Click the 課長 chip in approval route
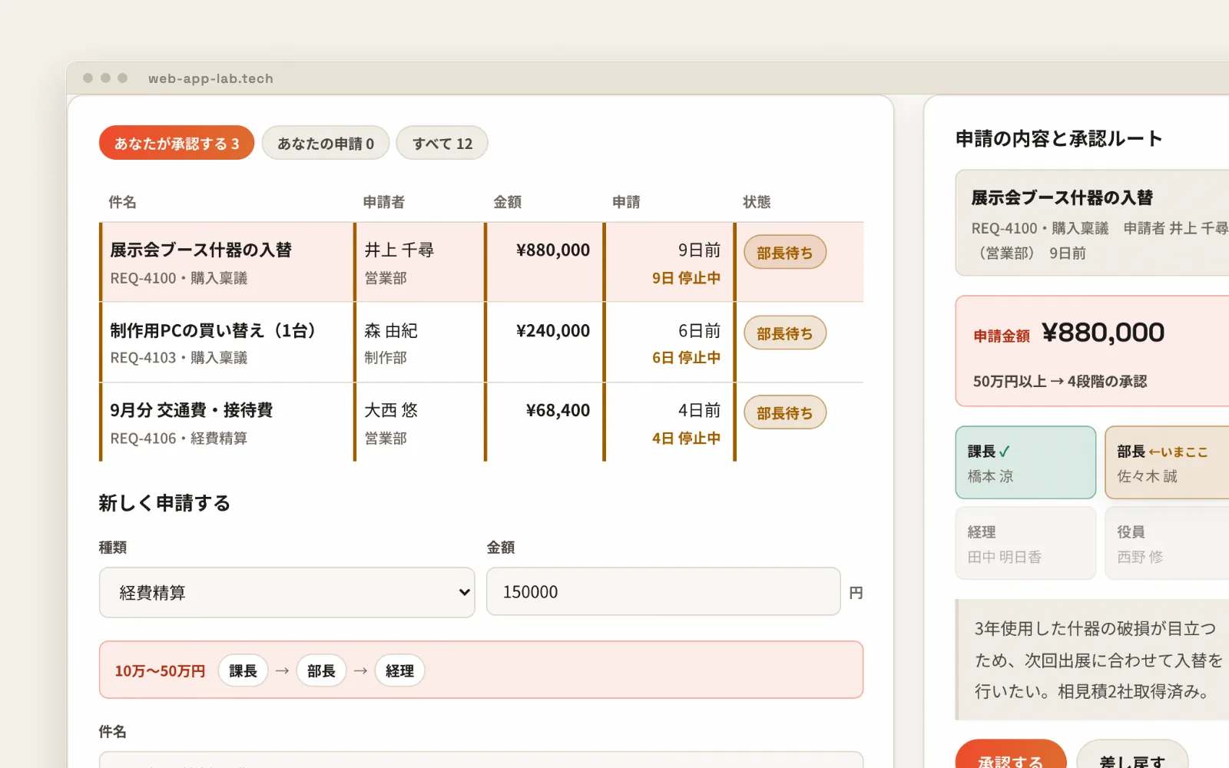Screen dimensions: 1229x768 (x=243, y=670)
